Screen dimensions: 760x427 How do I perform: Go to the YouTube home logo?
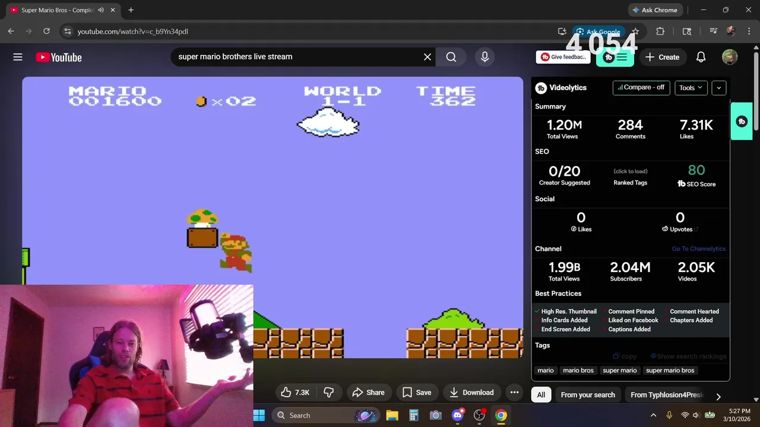click(58, 57)
